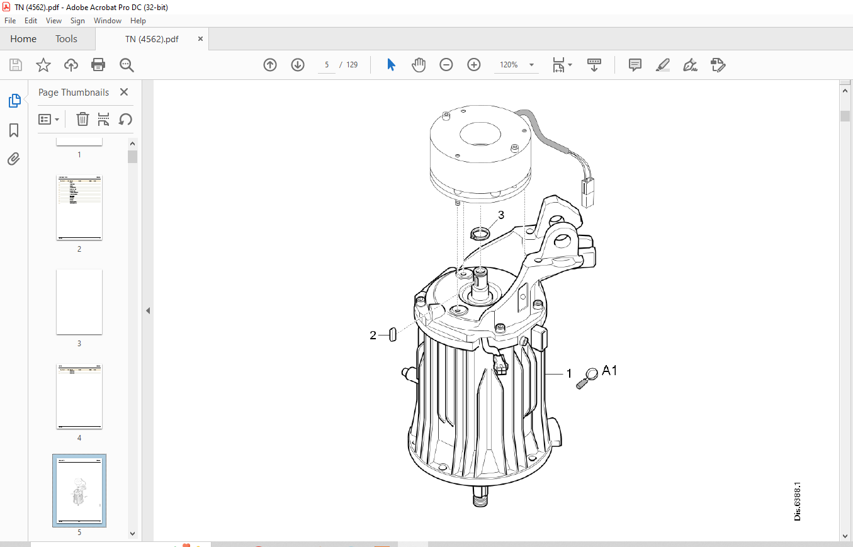Select the TN (4562).pdf document tab
The width and height of the screenshot is (853, 547).
(x=152, y=39)
